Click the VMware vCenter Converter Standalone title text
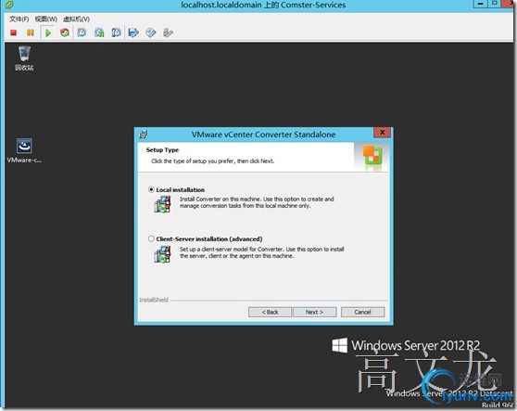The image size is (517, 411). pyautogui.click(x=263, y=135)
